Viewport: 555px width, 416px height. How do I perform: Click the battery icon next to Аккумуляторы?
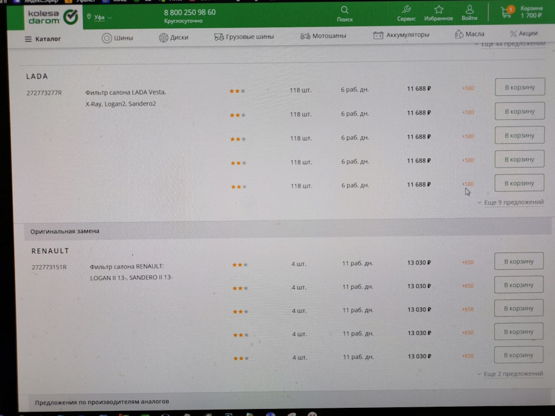click(x=378, y=35)
